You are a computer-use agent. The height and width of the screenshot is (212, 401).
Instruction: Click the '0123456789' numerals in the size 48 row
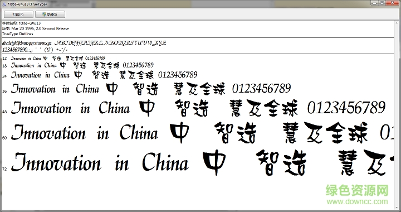(x=346, y=108)
